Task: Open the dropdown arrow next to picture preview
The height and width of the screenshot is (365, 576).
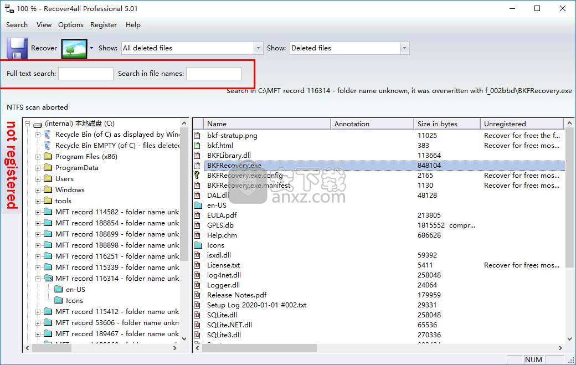Action: pyautogui.click(x=91, y=48)
